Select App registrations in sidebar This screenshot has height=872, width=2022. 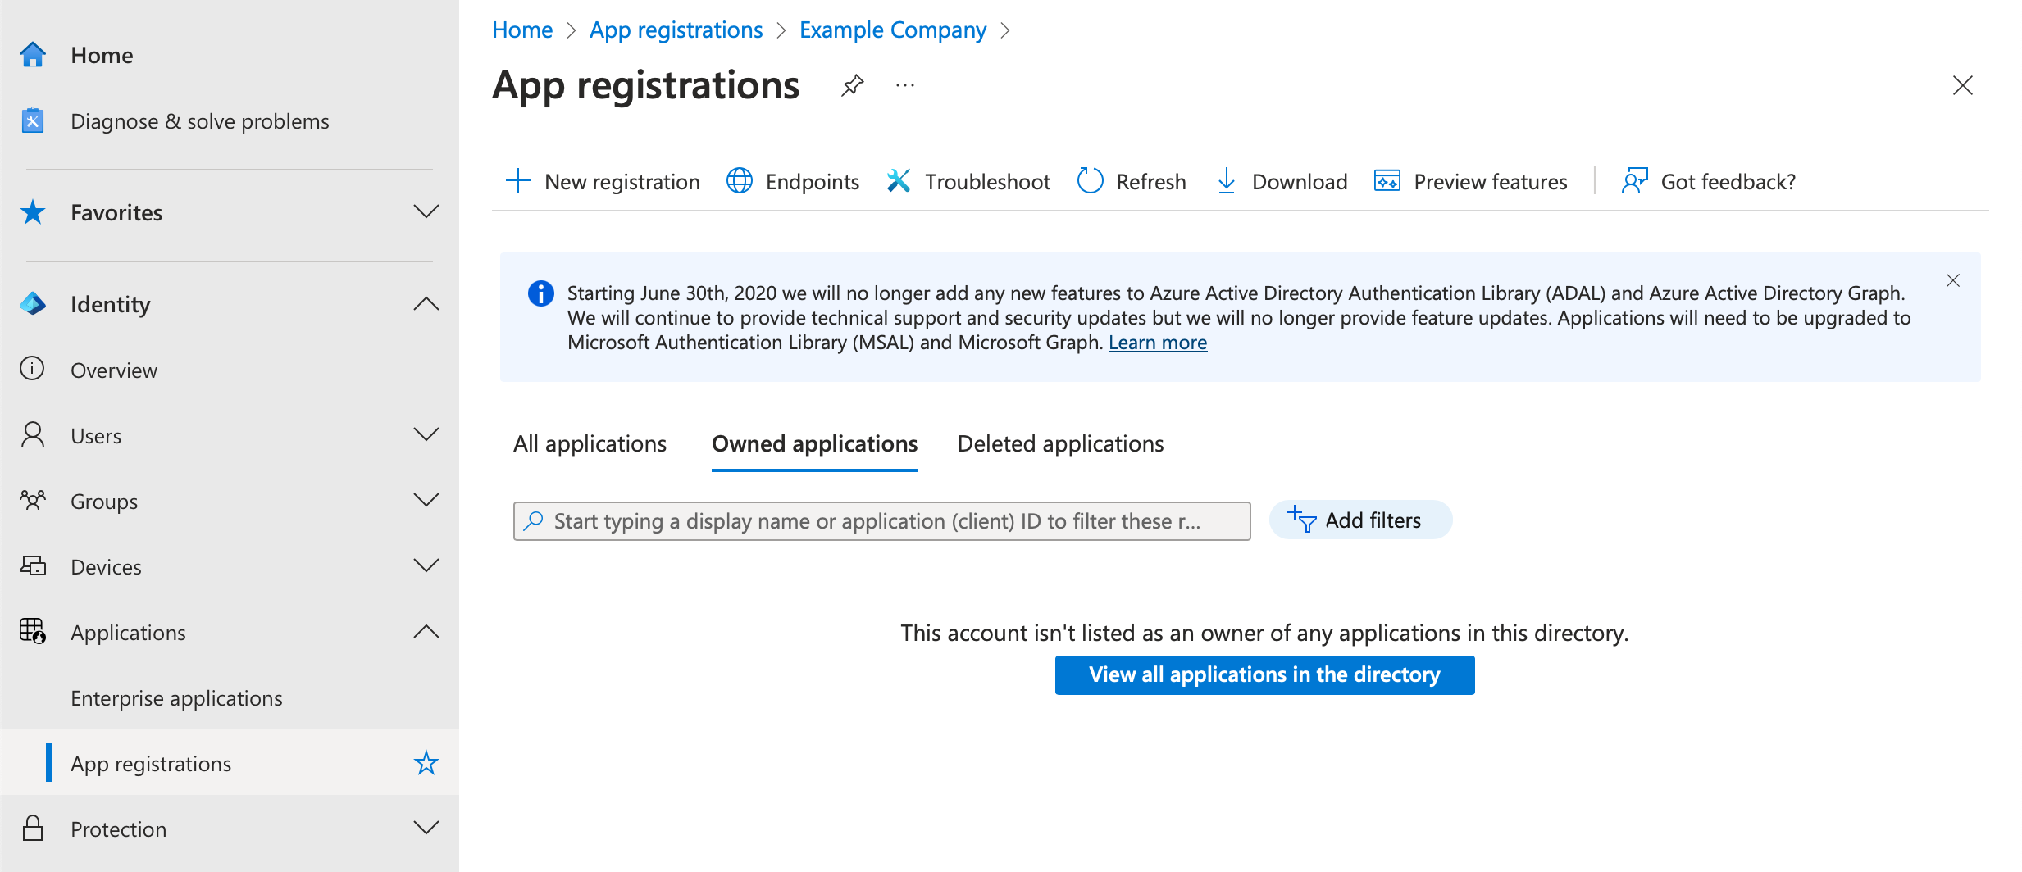coord(230,762)
